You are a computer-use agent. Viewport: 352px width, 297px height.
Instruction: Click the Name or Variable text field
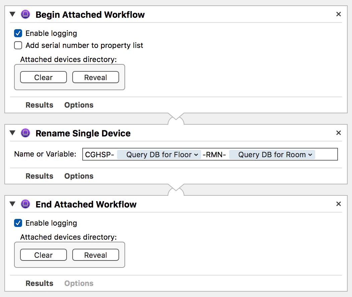(x=326, y=155)
